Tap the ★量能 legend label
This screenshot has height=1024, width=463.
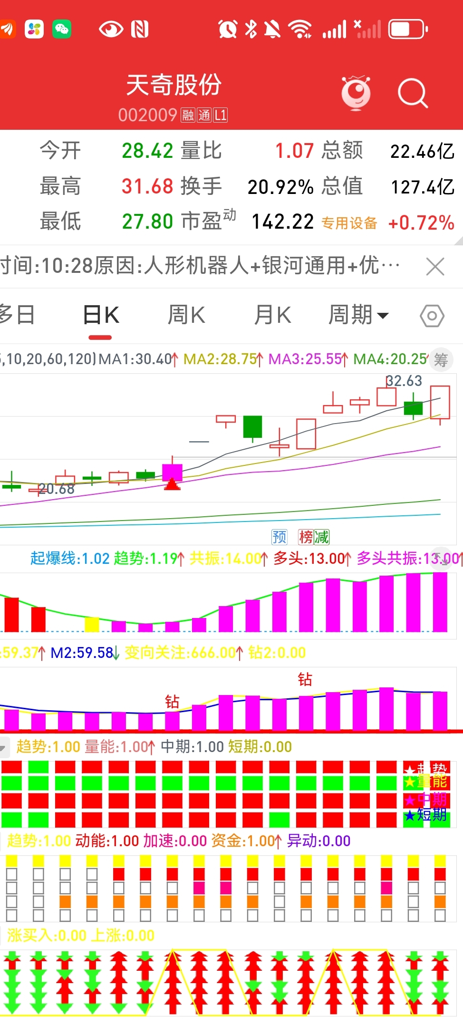click(426, 782)
